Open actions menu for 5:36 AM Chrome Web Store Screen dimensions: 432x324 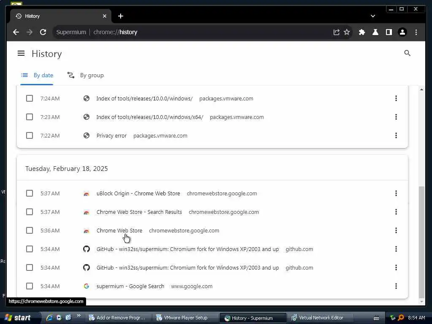[x=396, y=230]
